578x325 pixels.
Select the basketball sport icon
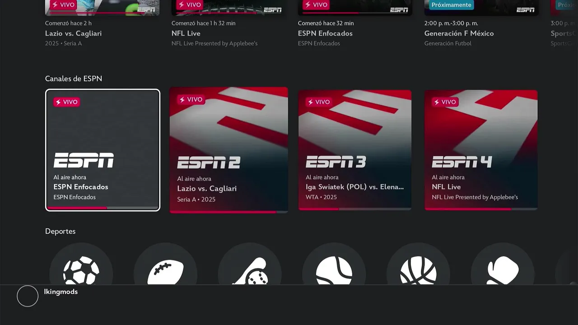[x=418, y=265]
